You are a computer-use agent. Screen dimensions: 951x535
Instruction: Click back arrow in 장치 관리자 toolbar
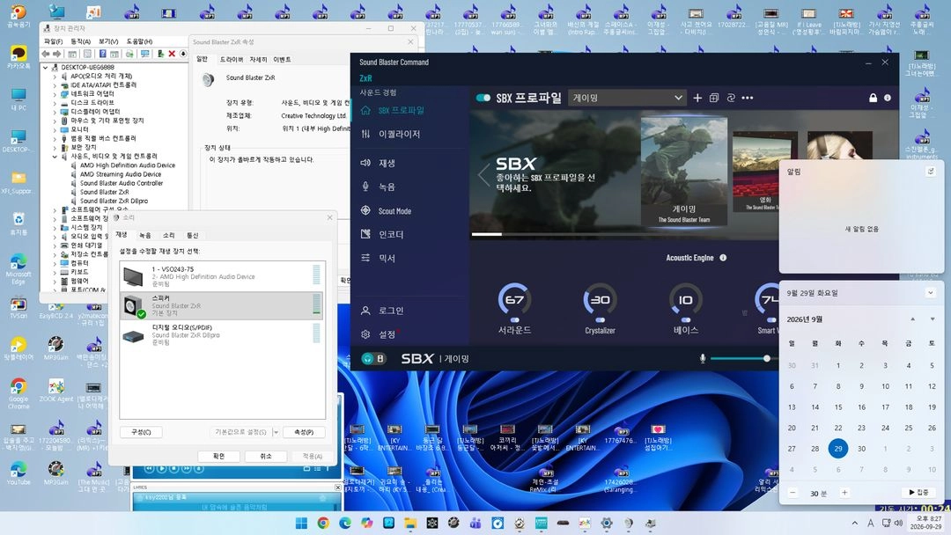click(46, 54)
